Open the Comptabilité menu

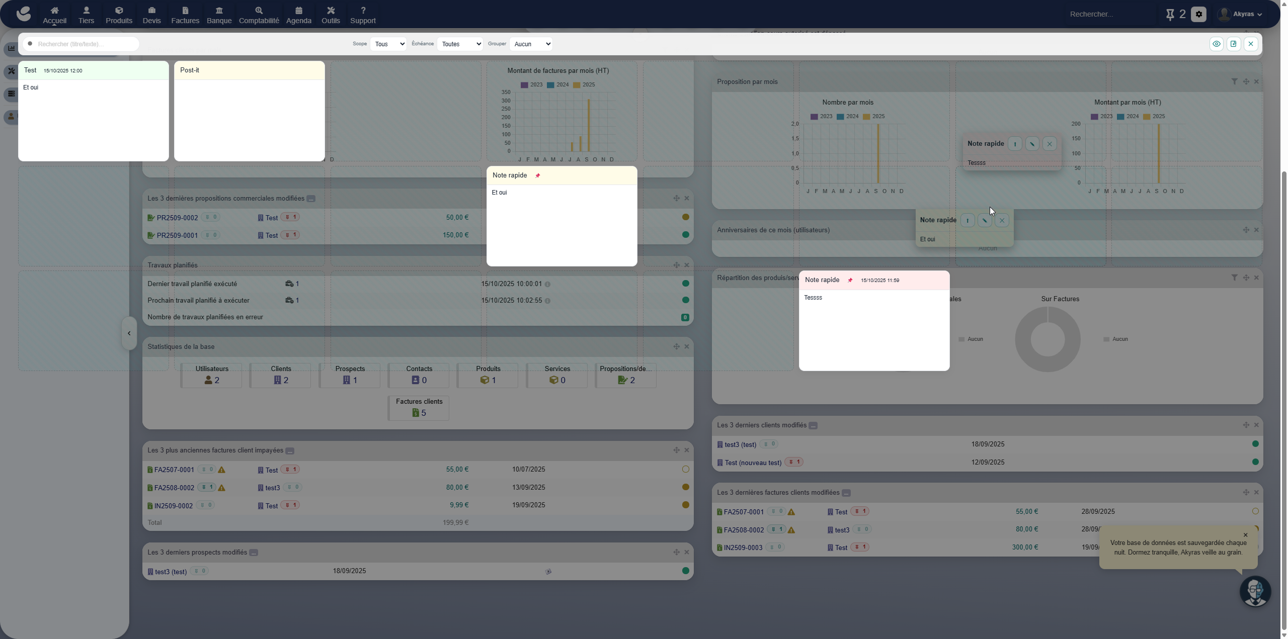point(259,15)
